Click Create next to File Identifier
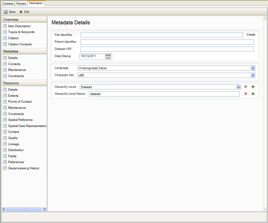Image resolution: width=268 pixels, height=223 pixels. (251, 35)
